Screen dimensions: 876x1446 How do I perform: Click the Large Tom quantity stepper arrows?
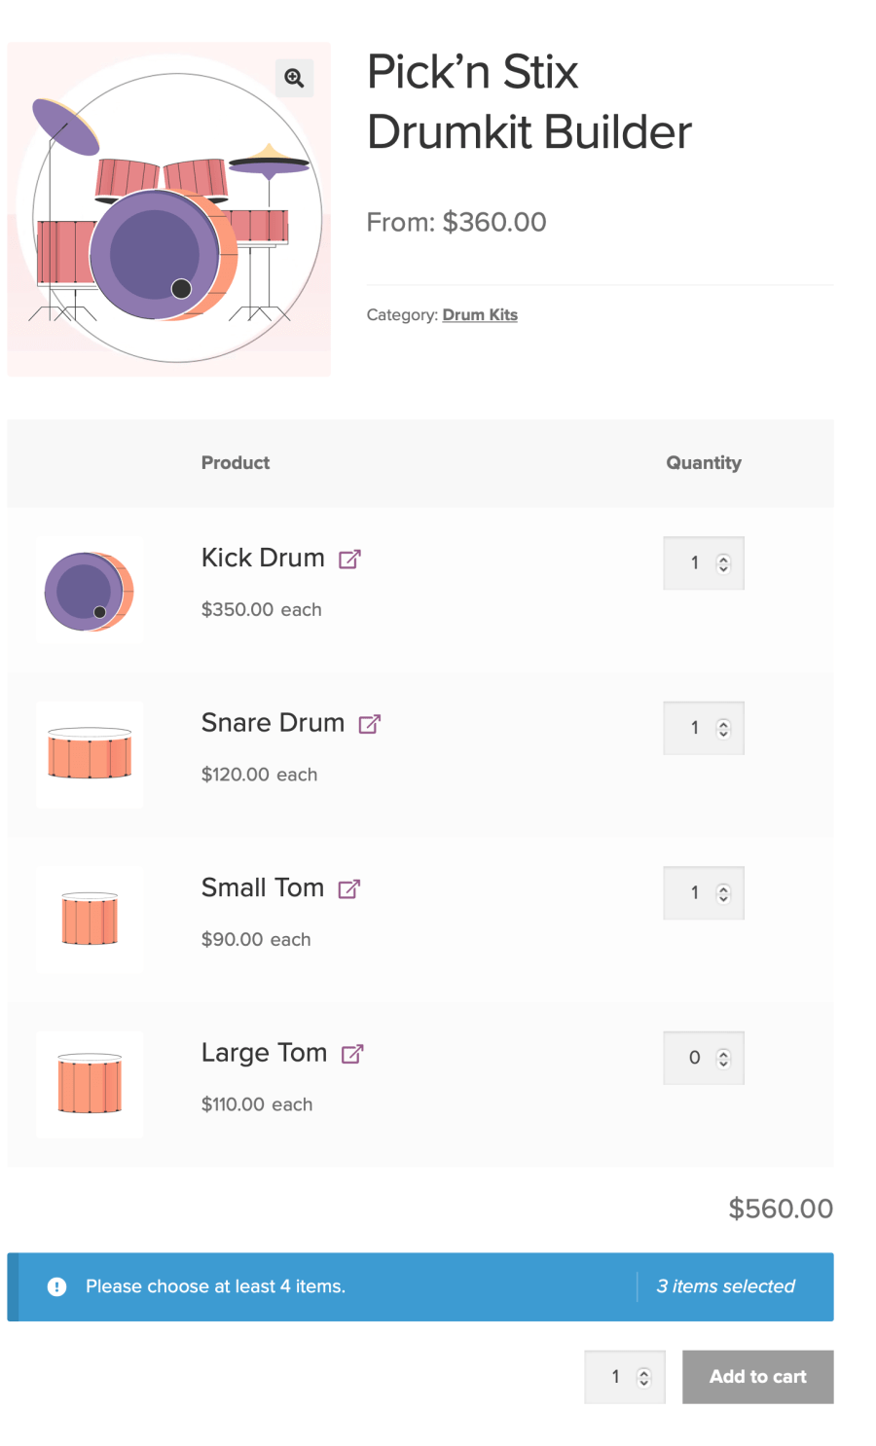coord(724,1058)
